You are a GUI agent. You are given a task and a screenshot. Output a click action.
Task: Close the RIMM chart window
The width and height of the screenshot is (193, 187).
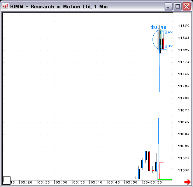(186, 6)
